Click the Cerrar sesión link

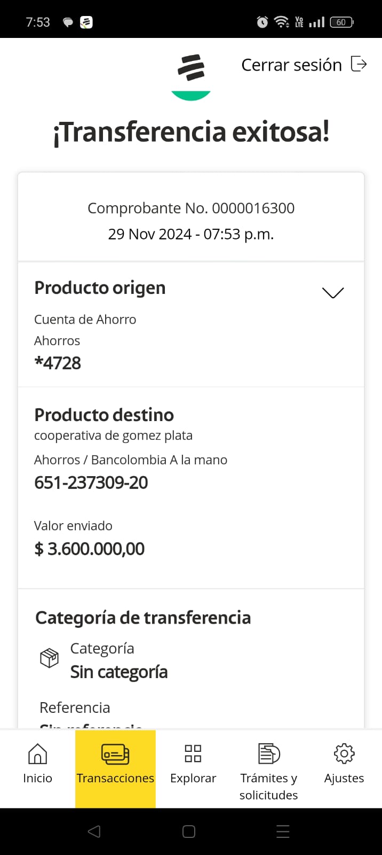291,65
